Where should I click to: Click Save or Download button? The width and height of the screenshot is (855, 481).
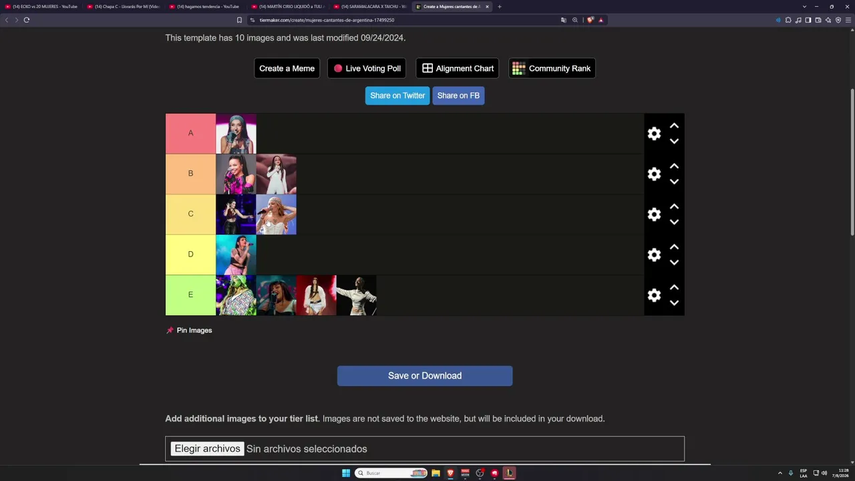pos(425,375)
